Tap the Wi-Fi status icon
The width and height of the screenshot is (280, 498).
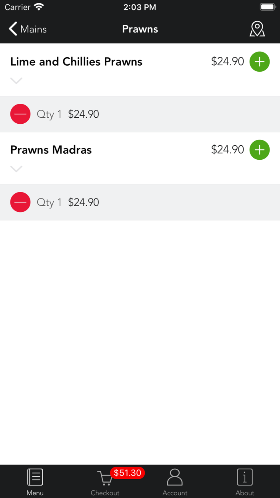pyautogui.click(x=39, y=7)
